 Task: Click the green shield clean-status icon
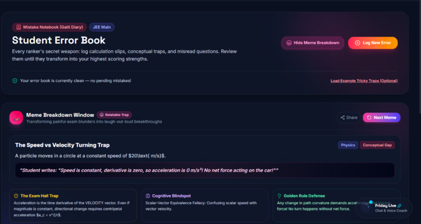15,81
